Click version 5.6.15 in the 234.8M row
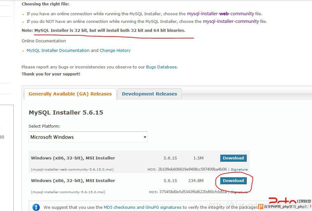 [170, 181]
